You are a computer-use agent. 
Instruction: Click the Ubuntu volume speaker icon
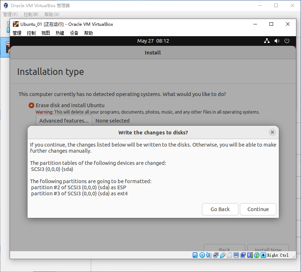click(277, 41)
